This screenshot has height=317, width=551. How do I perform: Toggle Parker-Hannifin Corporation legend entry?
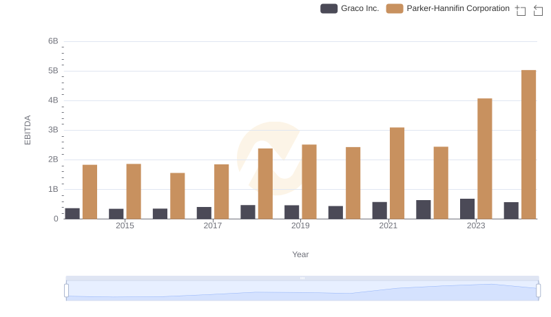[x=448, y=8]
